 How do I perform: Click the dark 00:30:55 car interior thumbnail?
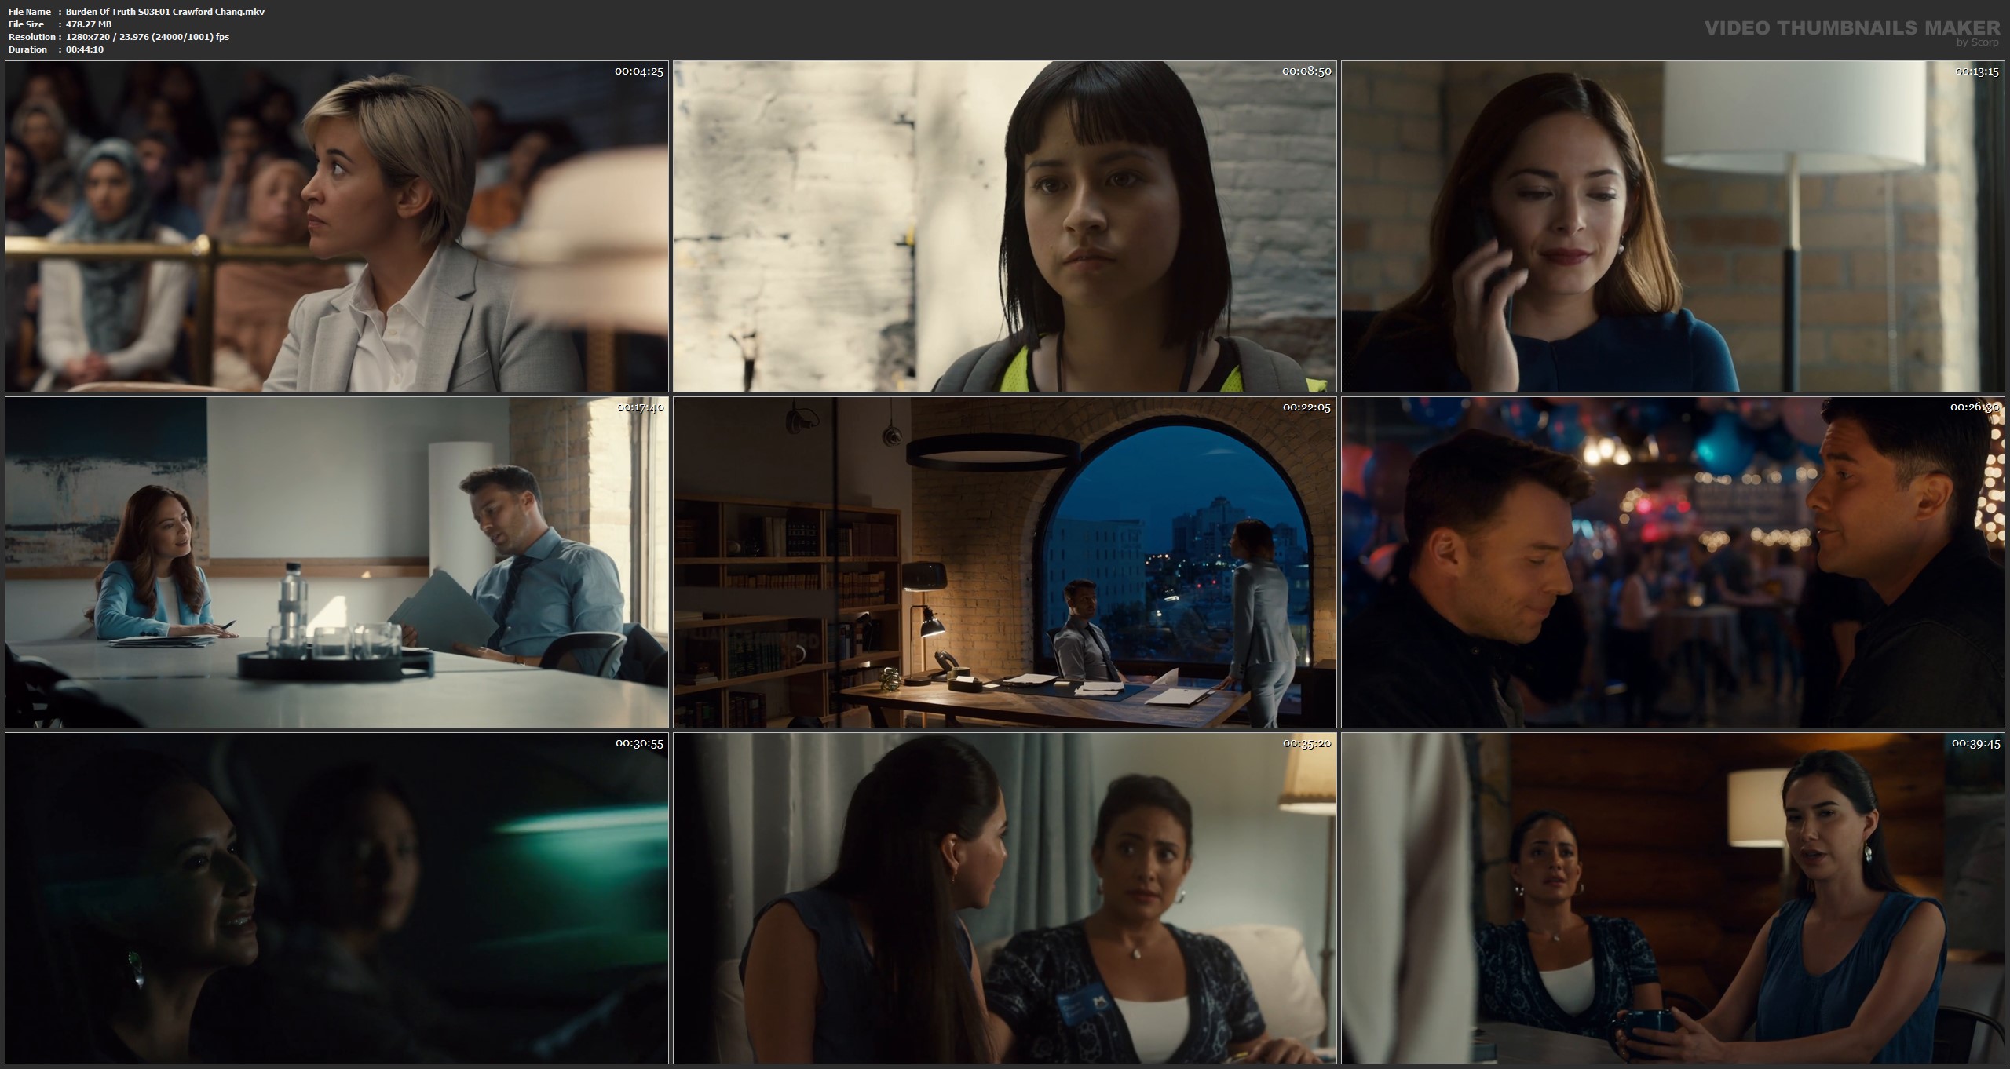pos(336,898)
